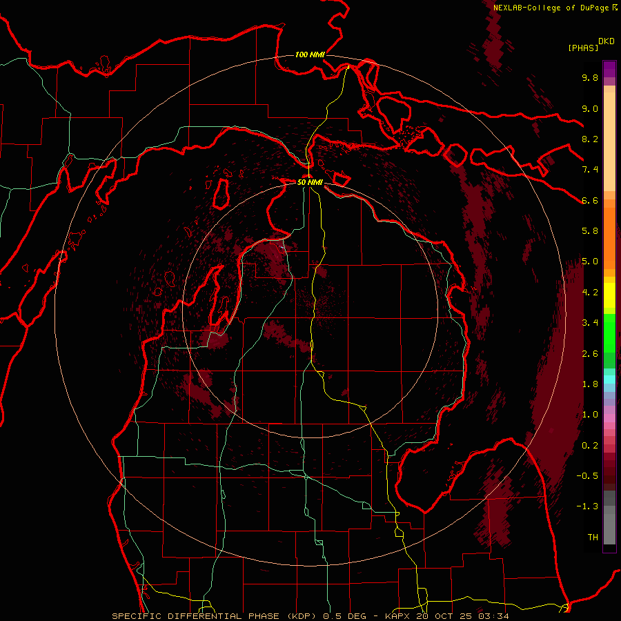Select the yellow color bar segment
The width and height of the screenshot is (621, 621).
pyautogui.click(x=609, y=295)
